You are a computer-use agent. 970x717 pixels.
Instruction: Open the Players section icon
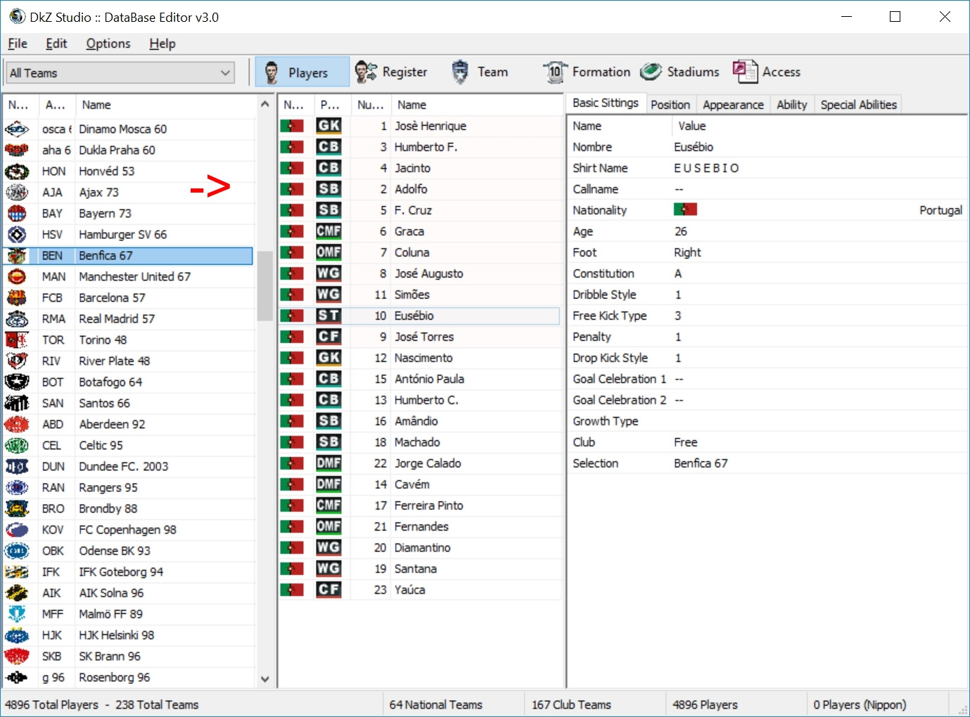coord(271,72)
